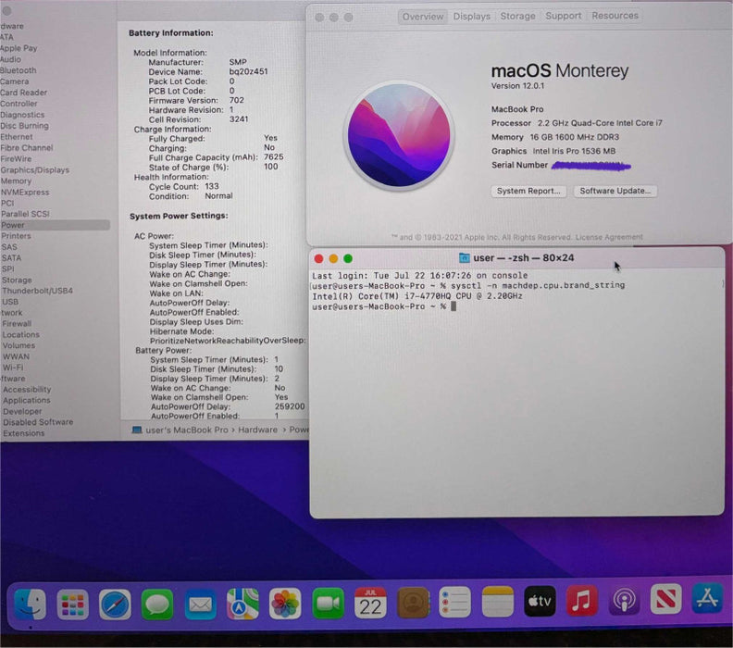Select Graphics/Displays in the sidebar
The image size is (733, 648).
click(34, 170)
